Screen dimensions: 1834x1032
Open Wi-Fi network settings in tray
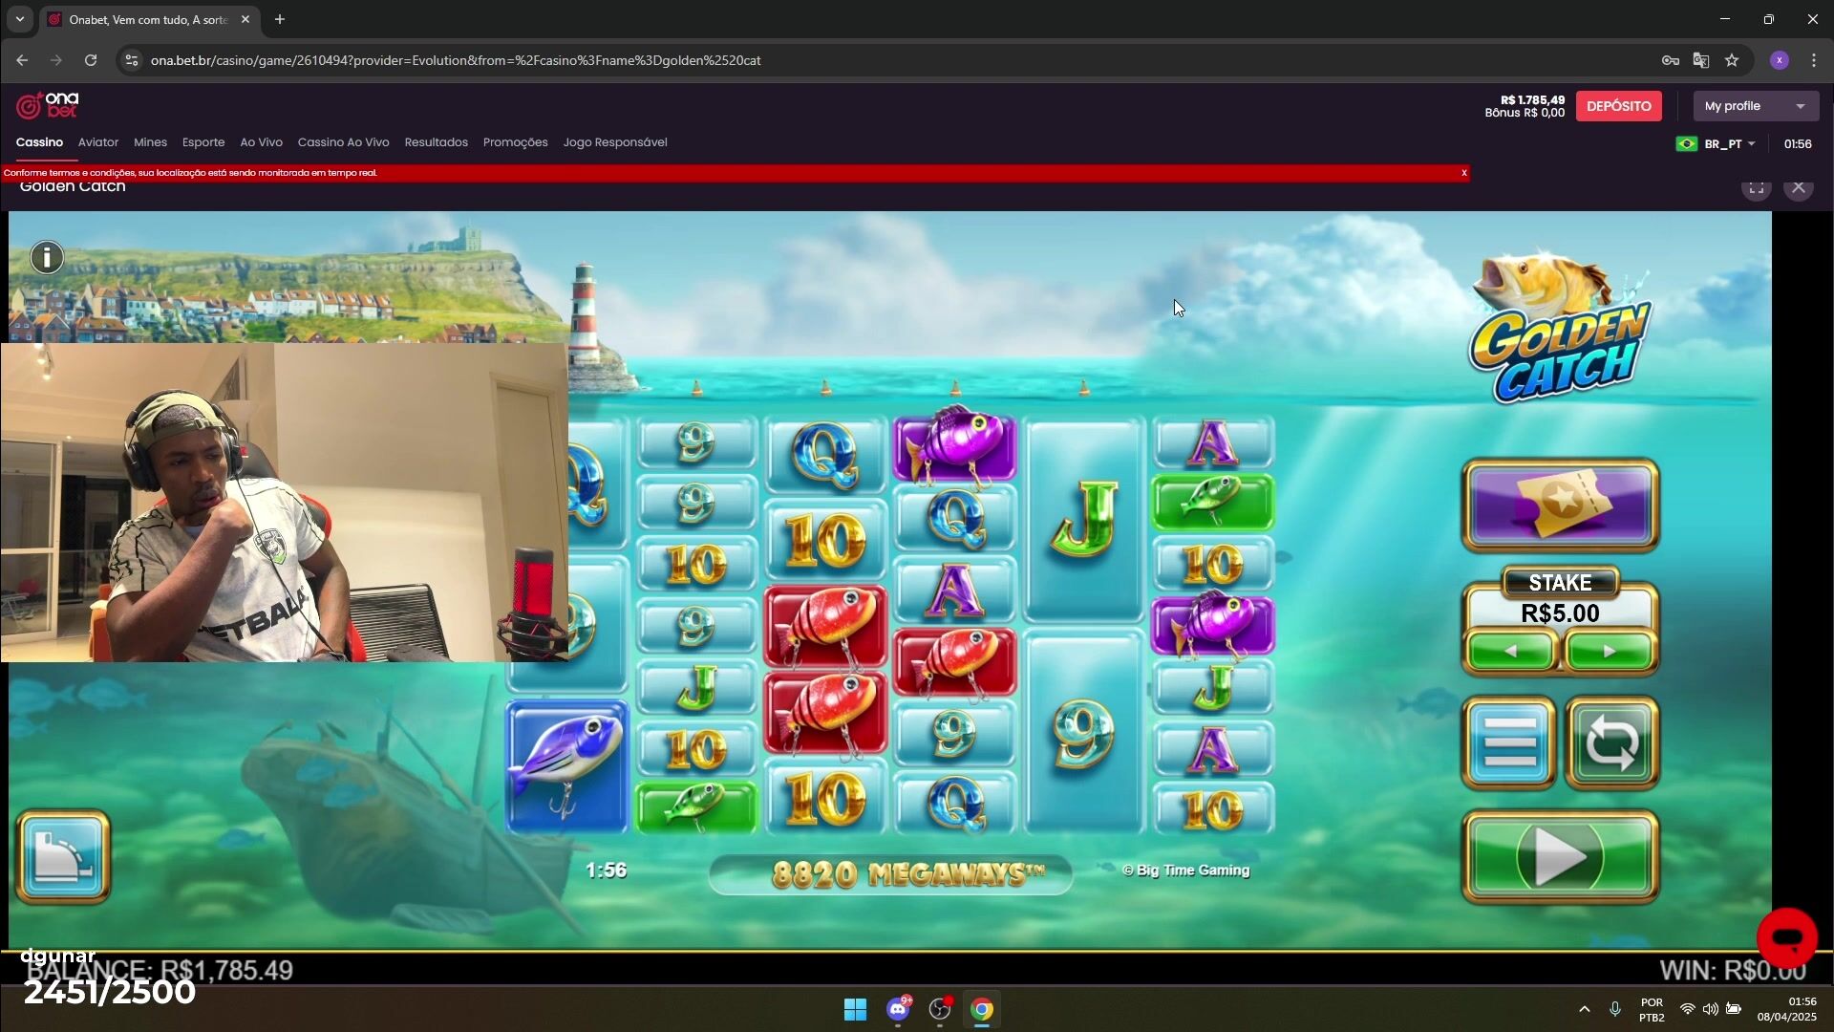[1688, 1010]
